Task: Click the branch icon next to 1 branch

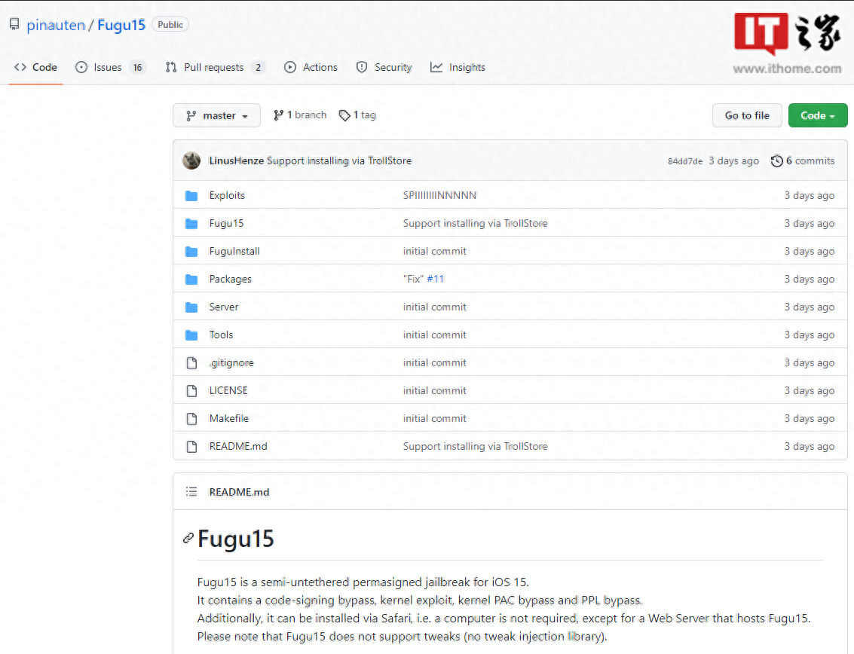Action: pos(278,115)
